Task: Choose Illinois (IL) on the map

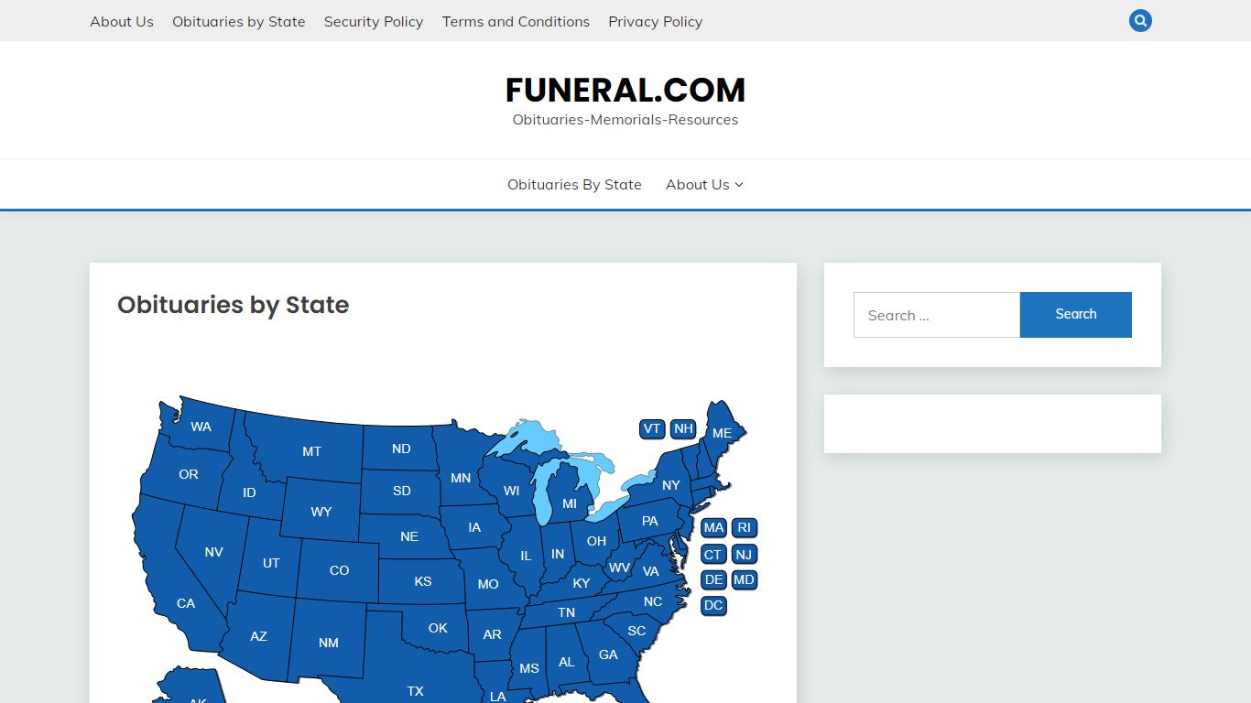Action: (526, 556)
